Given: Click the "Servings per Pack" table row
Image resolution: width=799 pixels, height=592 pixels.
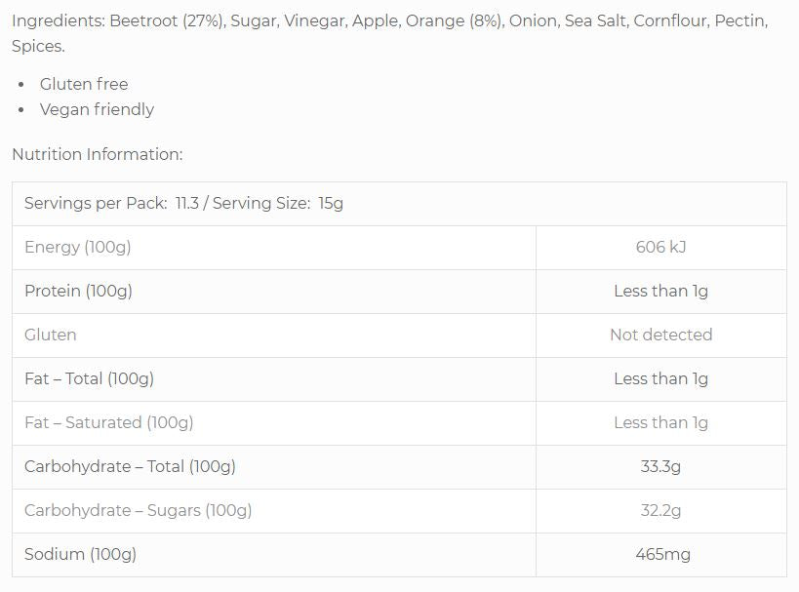Looking at the screenshot, I should [x=184, y=204].
